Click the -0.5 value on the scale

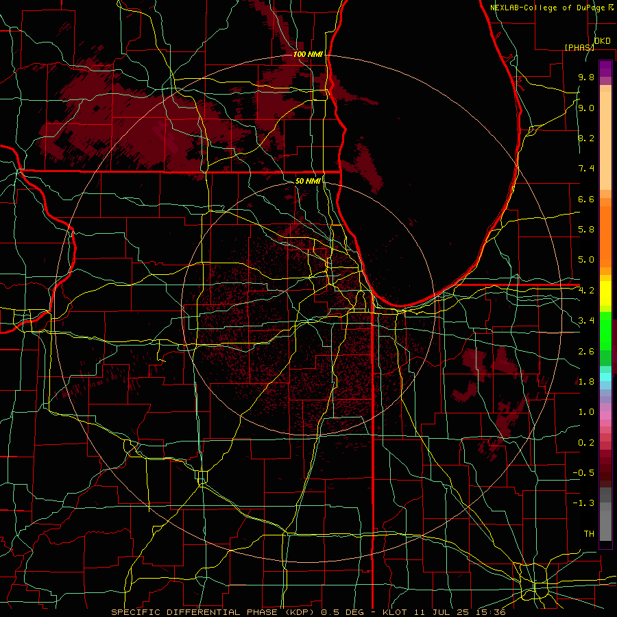click(x=583, y=473)
